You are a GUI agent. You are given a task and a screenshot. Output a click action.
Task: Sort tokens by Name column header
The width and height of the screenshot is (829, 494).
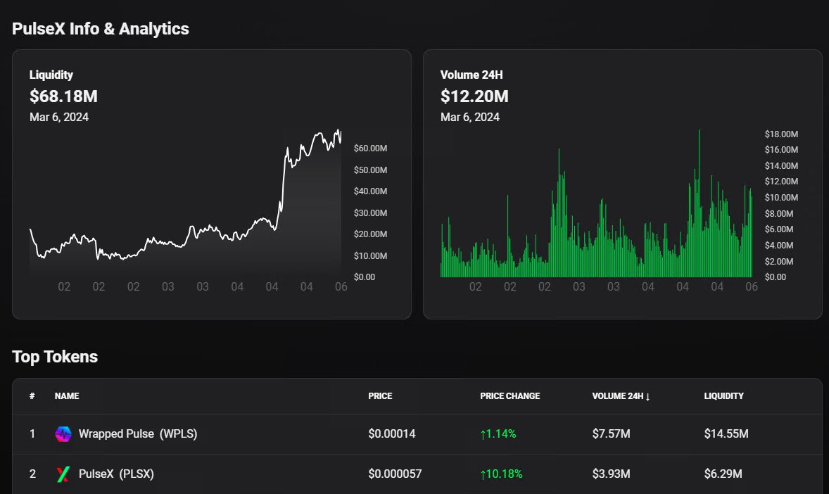pos(67,396)
